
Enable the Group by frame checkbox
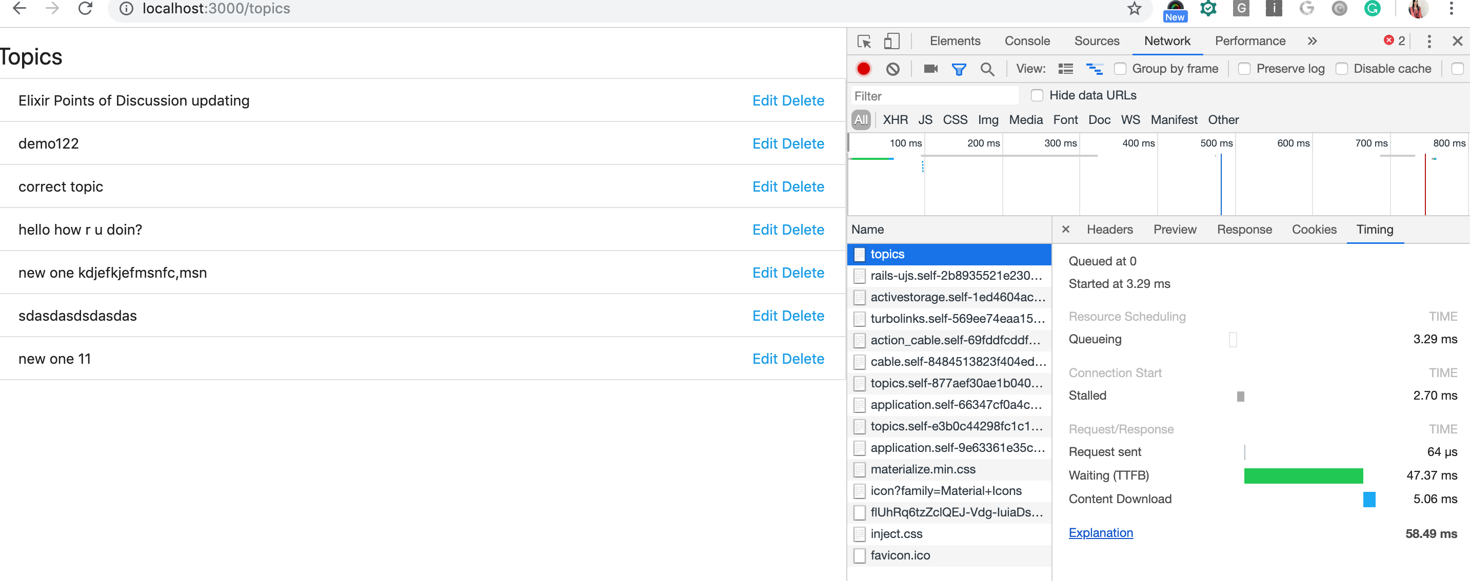point(1120,69)
